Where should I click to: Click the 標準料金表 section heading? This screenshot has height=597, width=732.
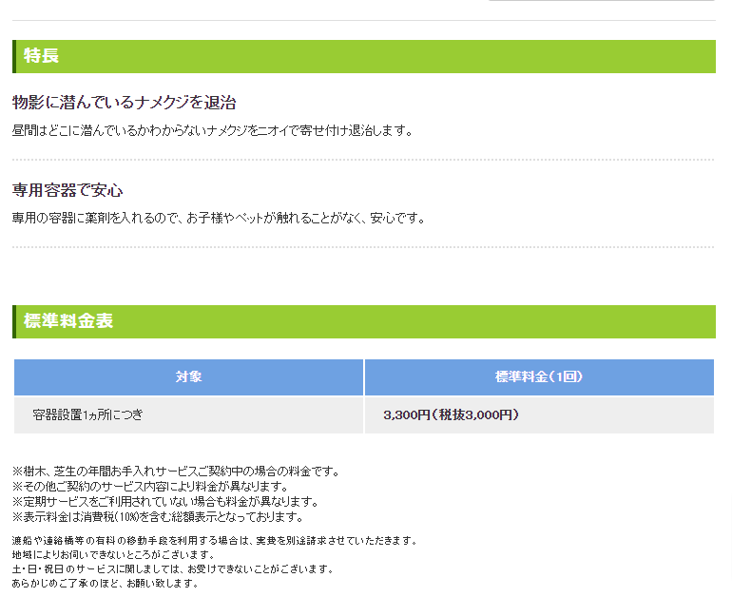[68, 321]
